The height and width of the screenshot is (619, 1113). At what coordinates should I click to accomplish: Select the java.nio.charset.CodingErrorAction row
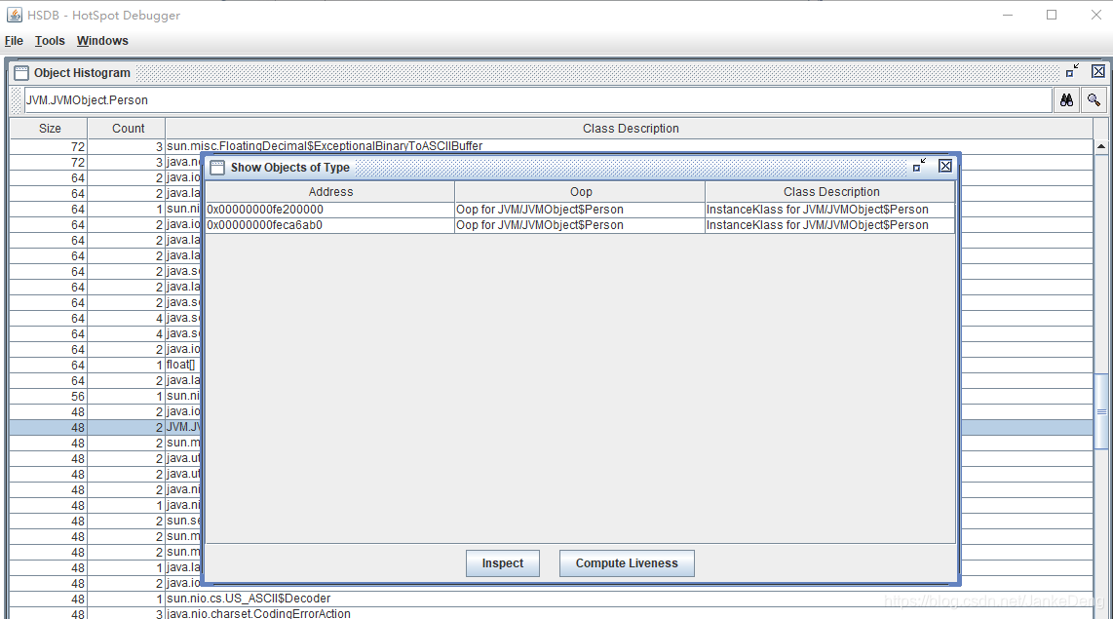551,613
